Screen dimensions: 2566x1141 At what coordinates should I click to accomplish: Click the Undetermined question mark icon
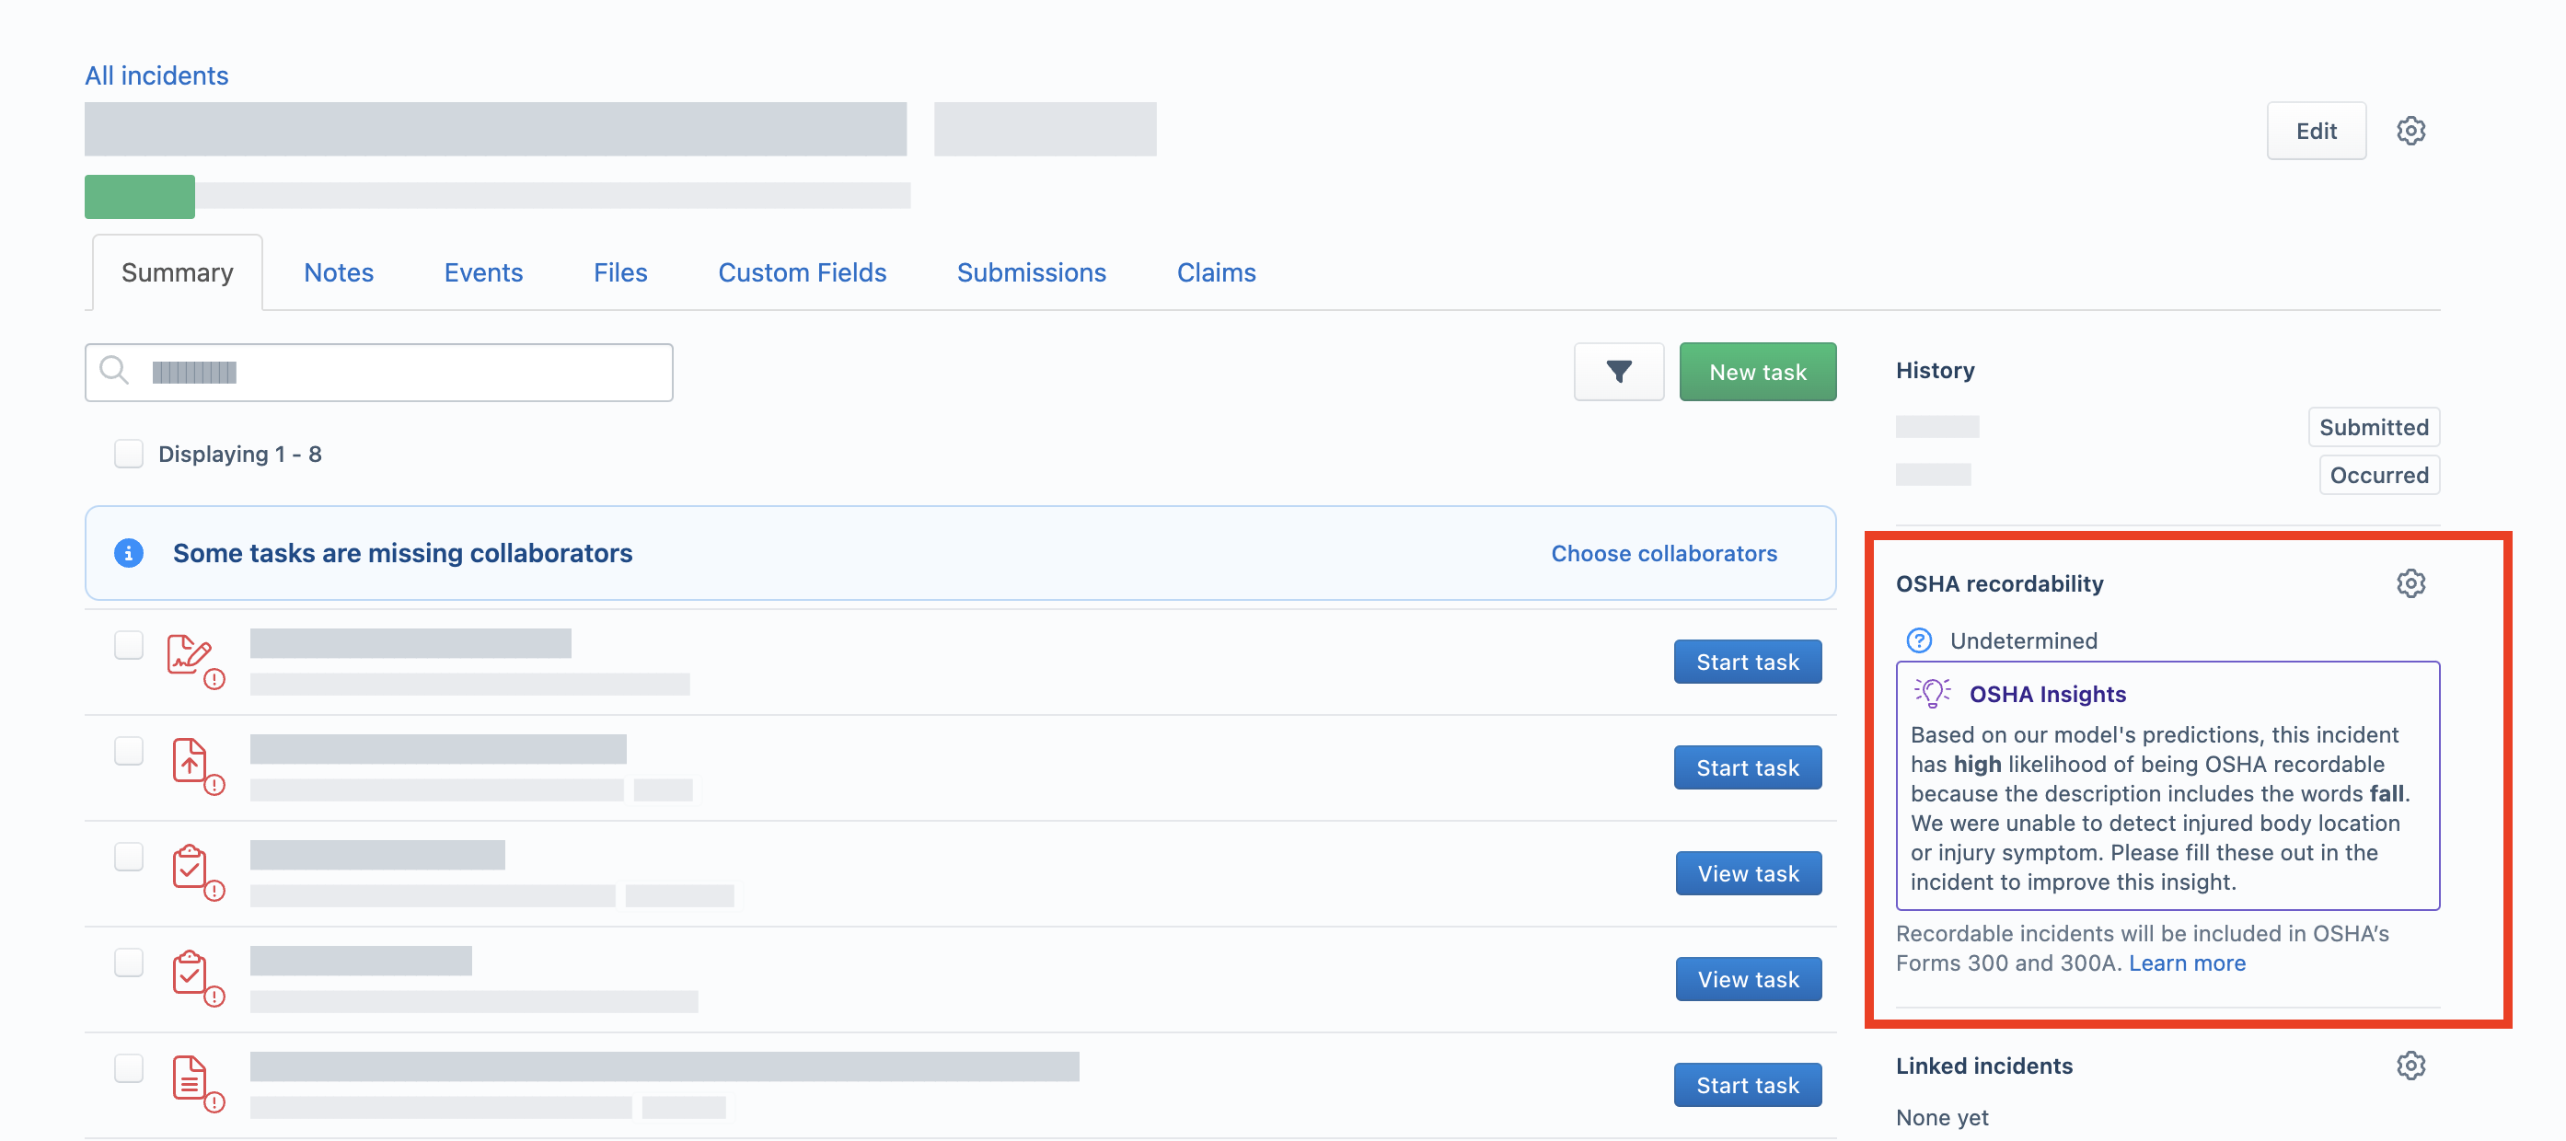(1919, 640)
